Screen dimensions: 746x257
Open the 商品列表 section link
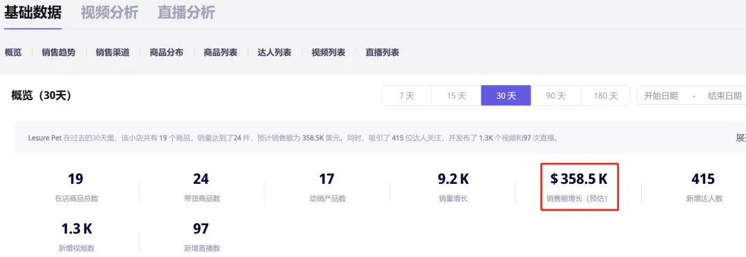click(x=220, y=53)
